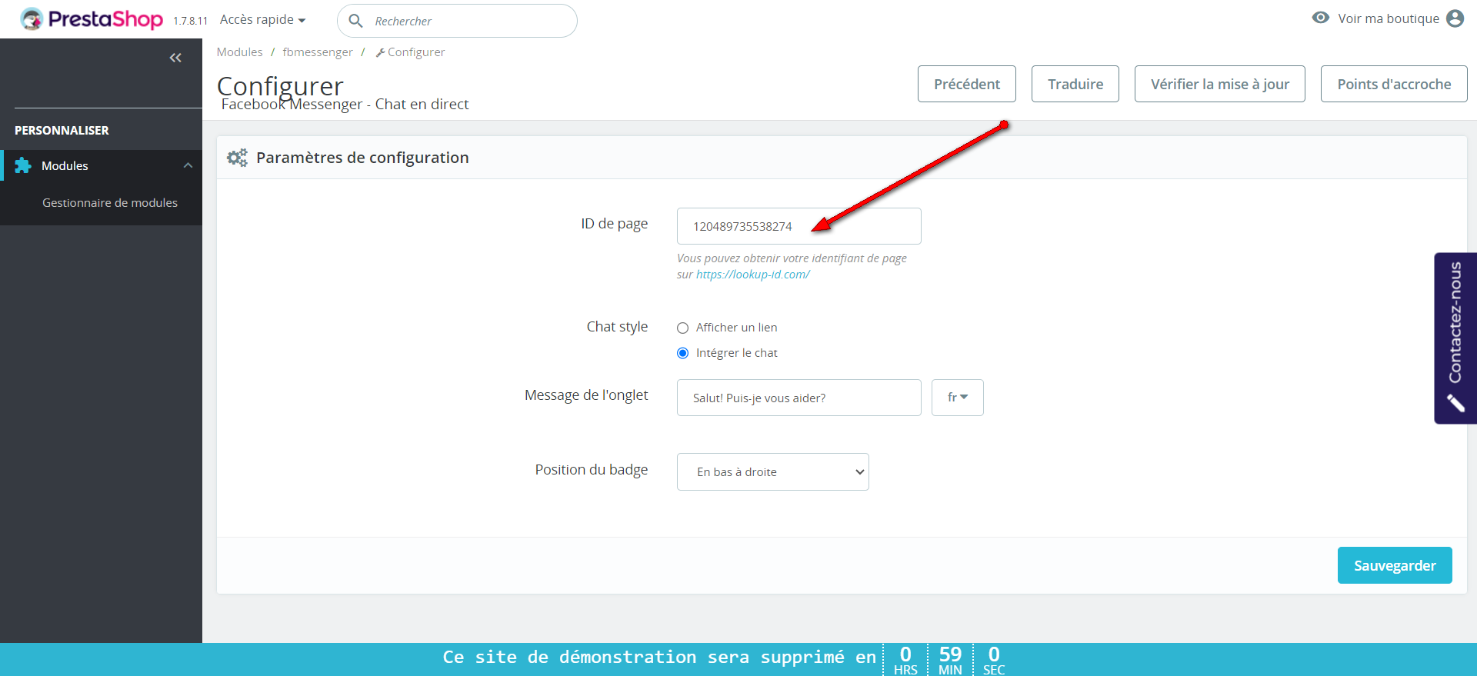Image resolution: width=1477 pixels, height=676 pixels.
Task: Open the fr language dropdown
Action: click(x=958, y=398)
